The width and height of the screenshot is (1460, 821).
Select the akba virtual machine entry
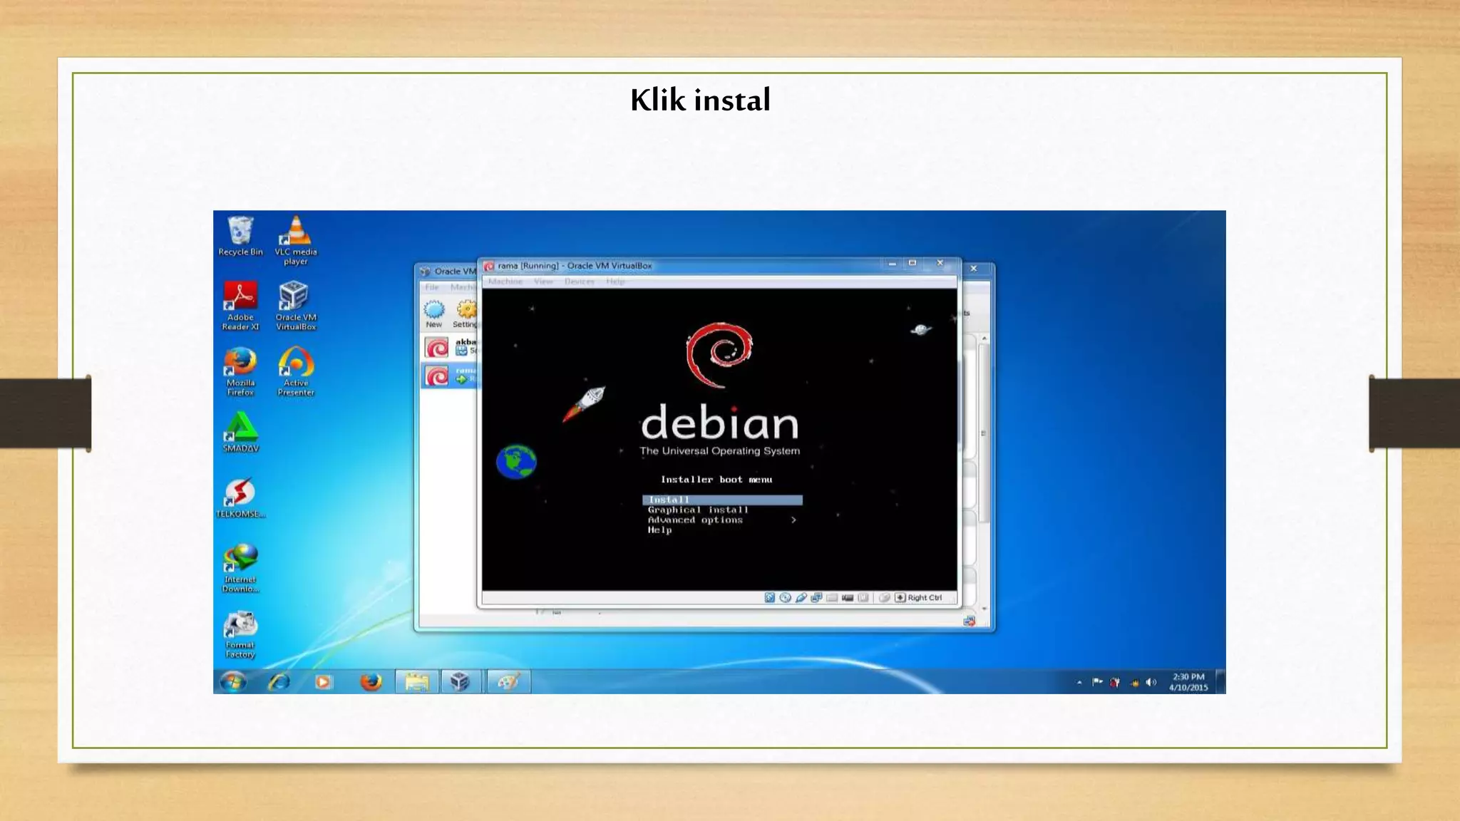click(x=450, y=347)
